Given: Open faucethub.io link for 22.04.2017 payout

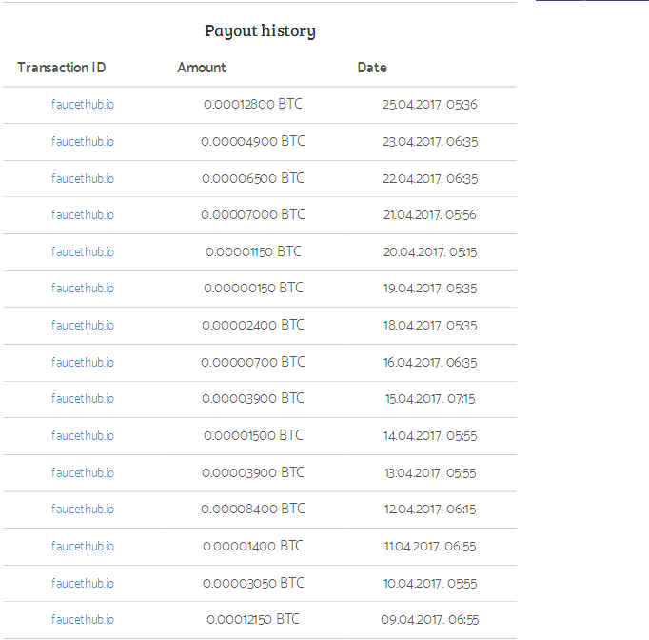Looking at the screenshot, I should 83,178.
